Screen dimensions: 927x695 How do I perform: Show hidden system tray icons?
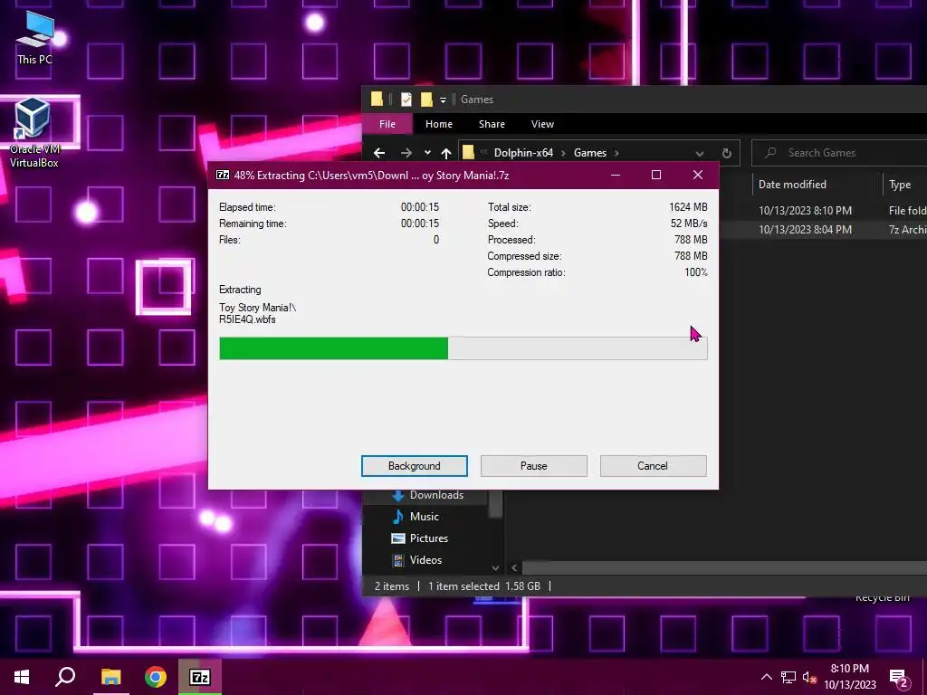click(766, 677)
